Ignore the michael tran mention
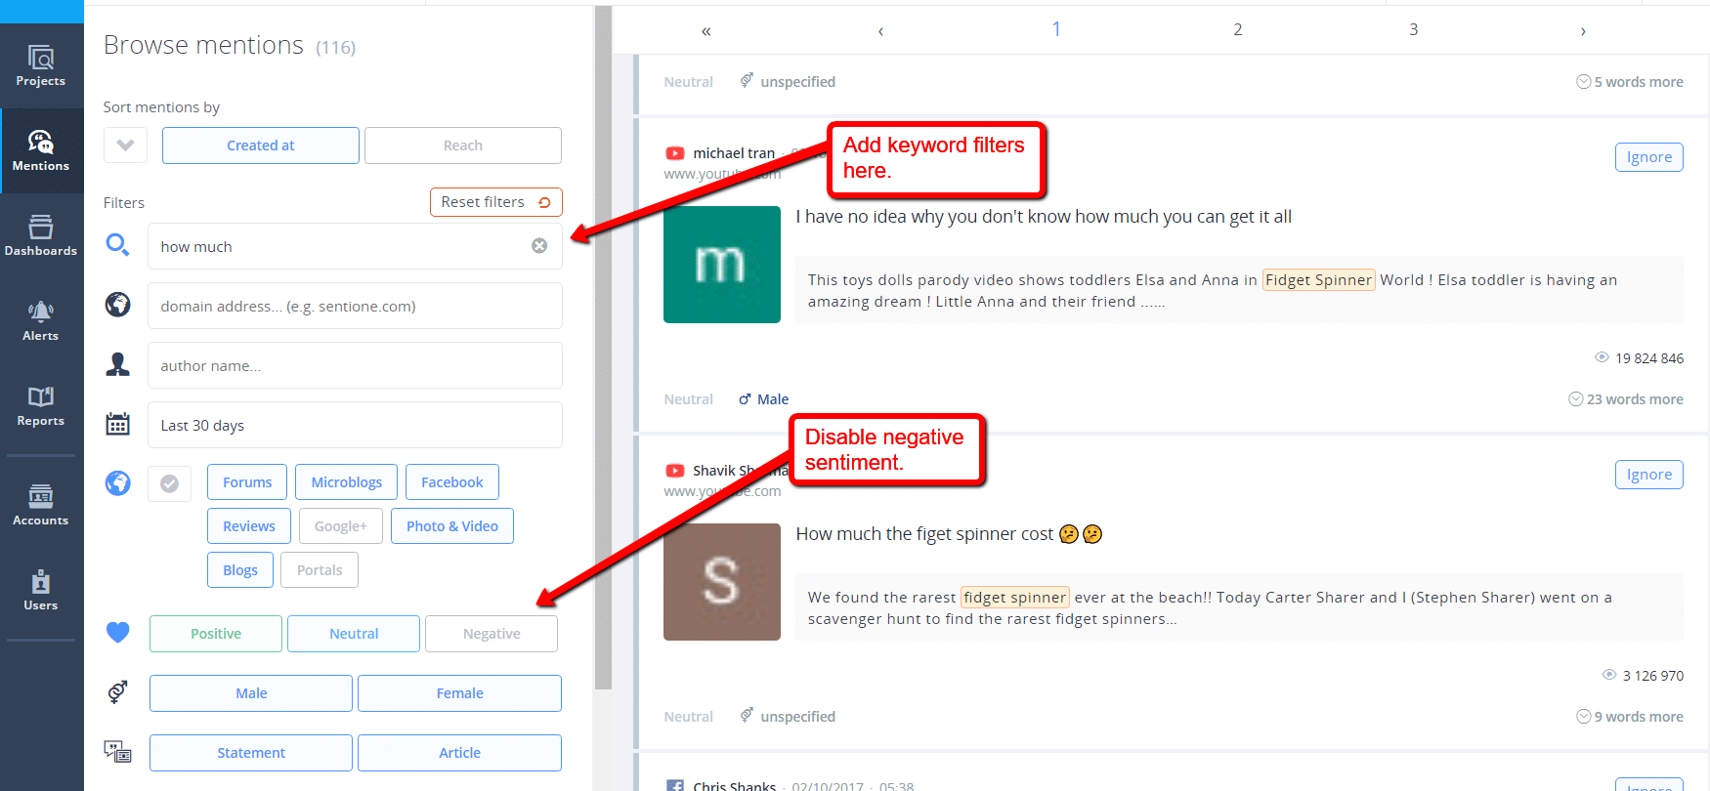Screen dimensions: 1710x791 click(1648, 157)
